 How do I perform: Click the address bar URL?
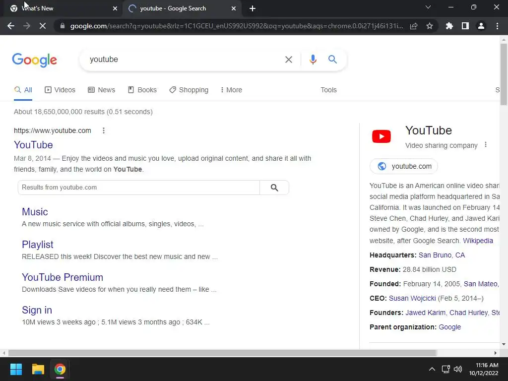pyautogui.click(x=237, y=26)
